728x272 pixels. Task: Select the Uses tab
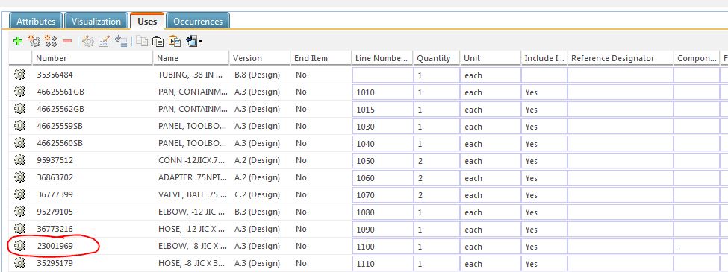147,22
